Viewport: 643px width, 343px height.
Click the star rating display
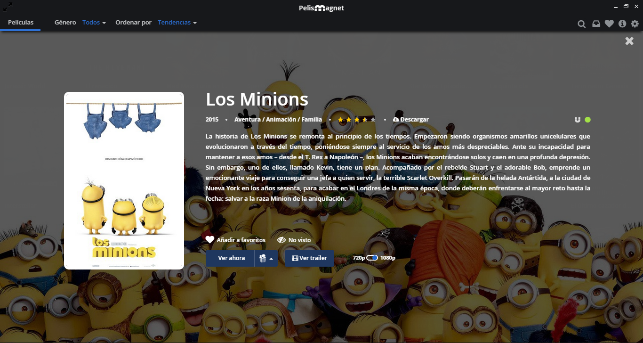tap(356, 120)
